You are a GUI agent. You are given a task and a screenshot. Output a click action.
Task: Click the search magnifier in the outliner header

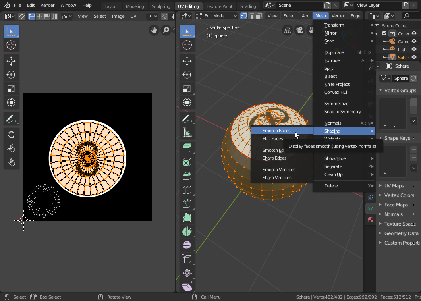point(406,16)
